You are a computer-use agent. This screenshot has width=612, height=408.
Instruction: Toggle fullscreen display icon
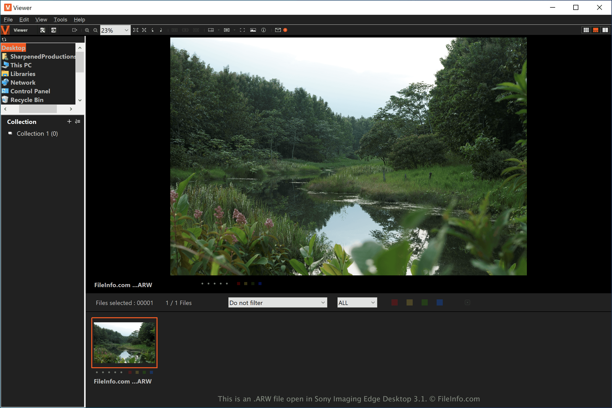242,30
